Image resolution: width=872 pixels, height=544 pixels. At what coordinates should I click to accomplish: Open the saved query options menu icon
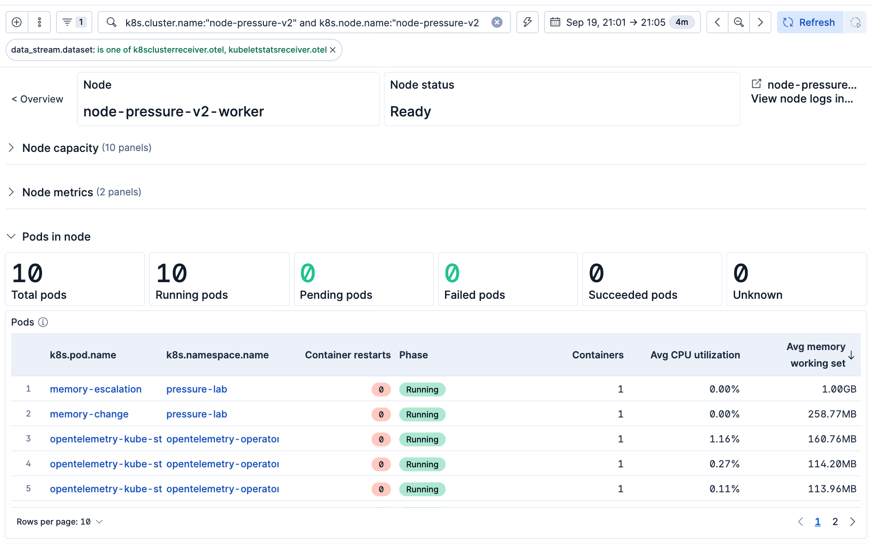(39, 22)
